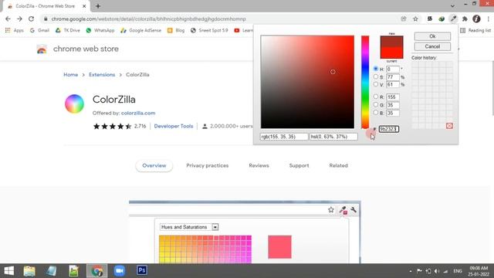Open the Developer Tools category link

[x=174, y=126]
